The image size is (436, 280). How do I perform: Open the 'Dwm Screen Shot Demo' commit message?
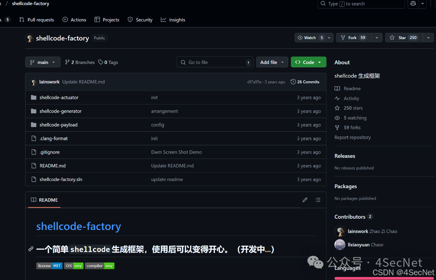tap(176, 152)
